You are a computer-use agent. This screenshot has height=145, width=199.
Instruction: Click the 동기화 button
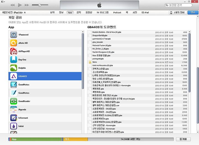pos(183,139)
